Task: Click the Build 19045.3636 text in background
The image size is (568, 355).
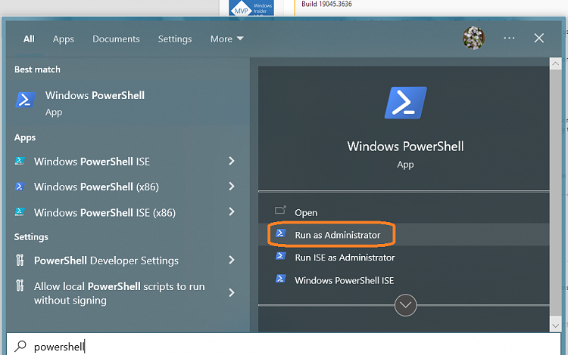Action: tap(326, 4)
